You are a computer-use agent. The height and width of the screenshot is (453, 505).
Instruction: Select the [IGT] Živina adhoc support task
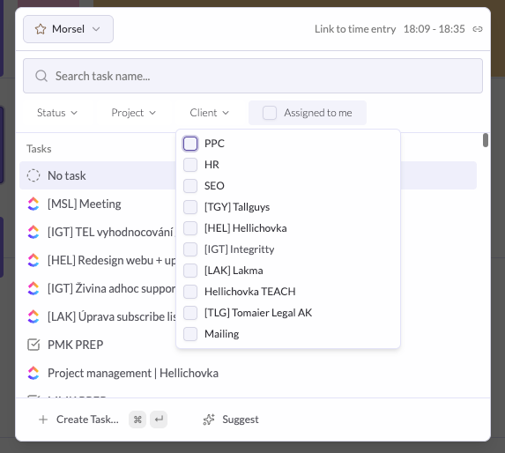[111, 288]
